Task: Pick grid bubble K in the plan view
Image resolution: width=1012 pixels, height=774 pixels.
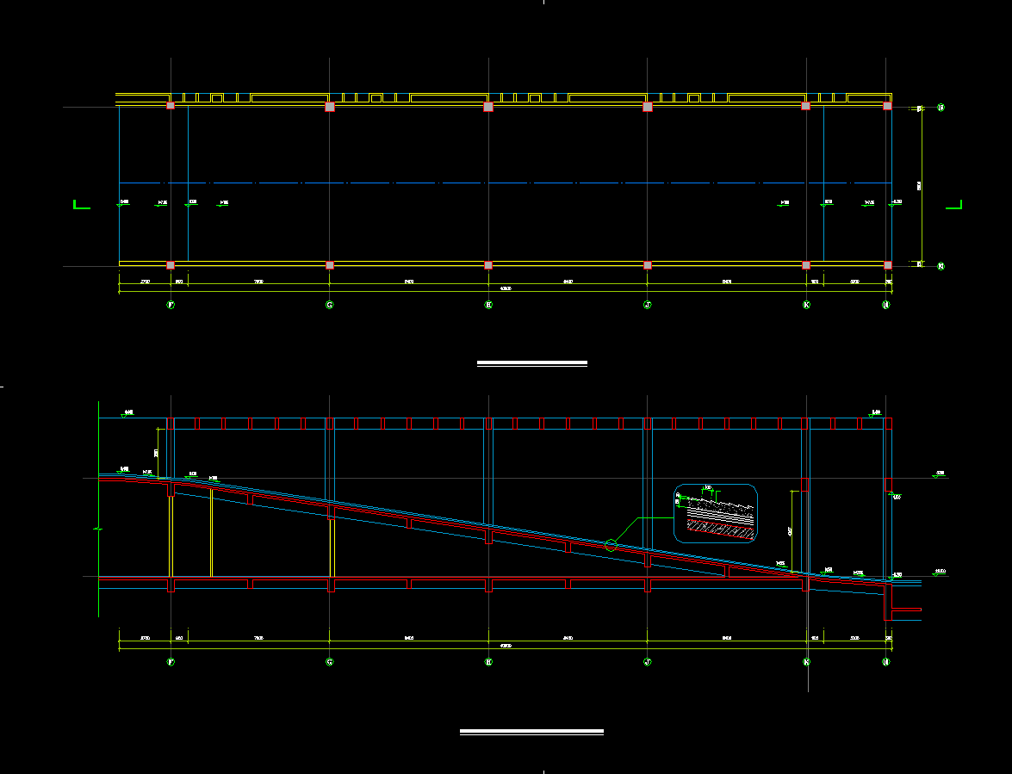Action: [806, 305]
